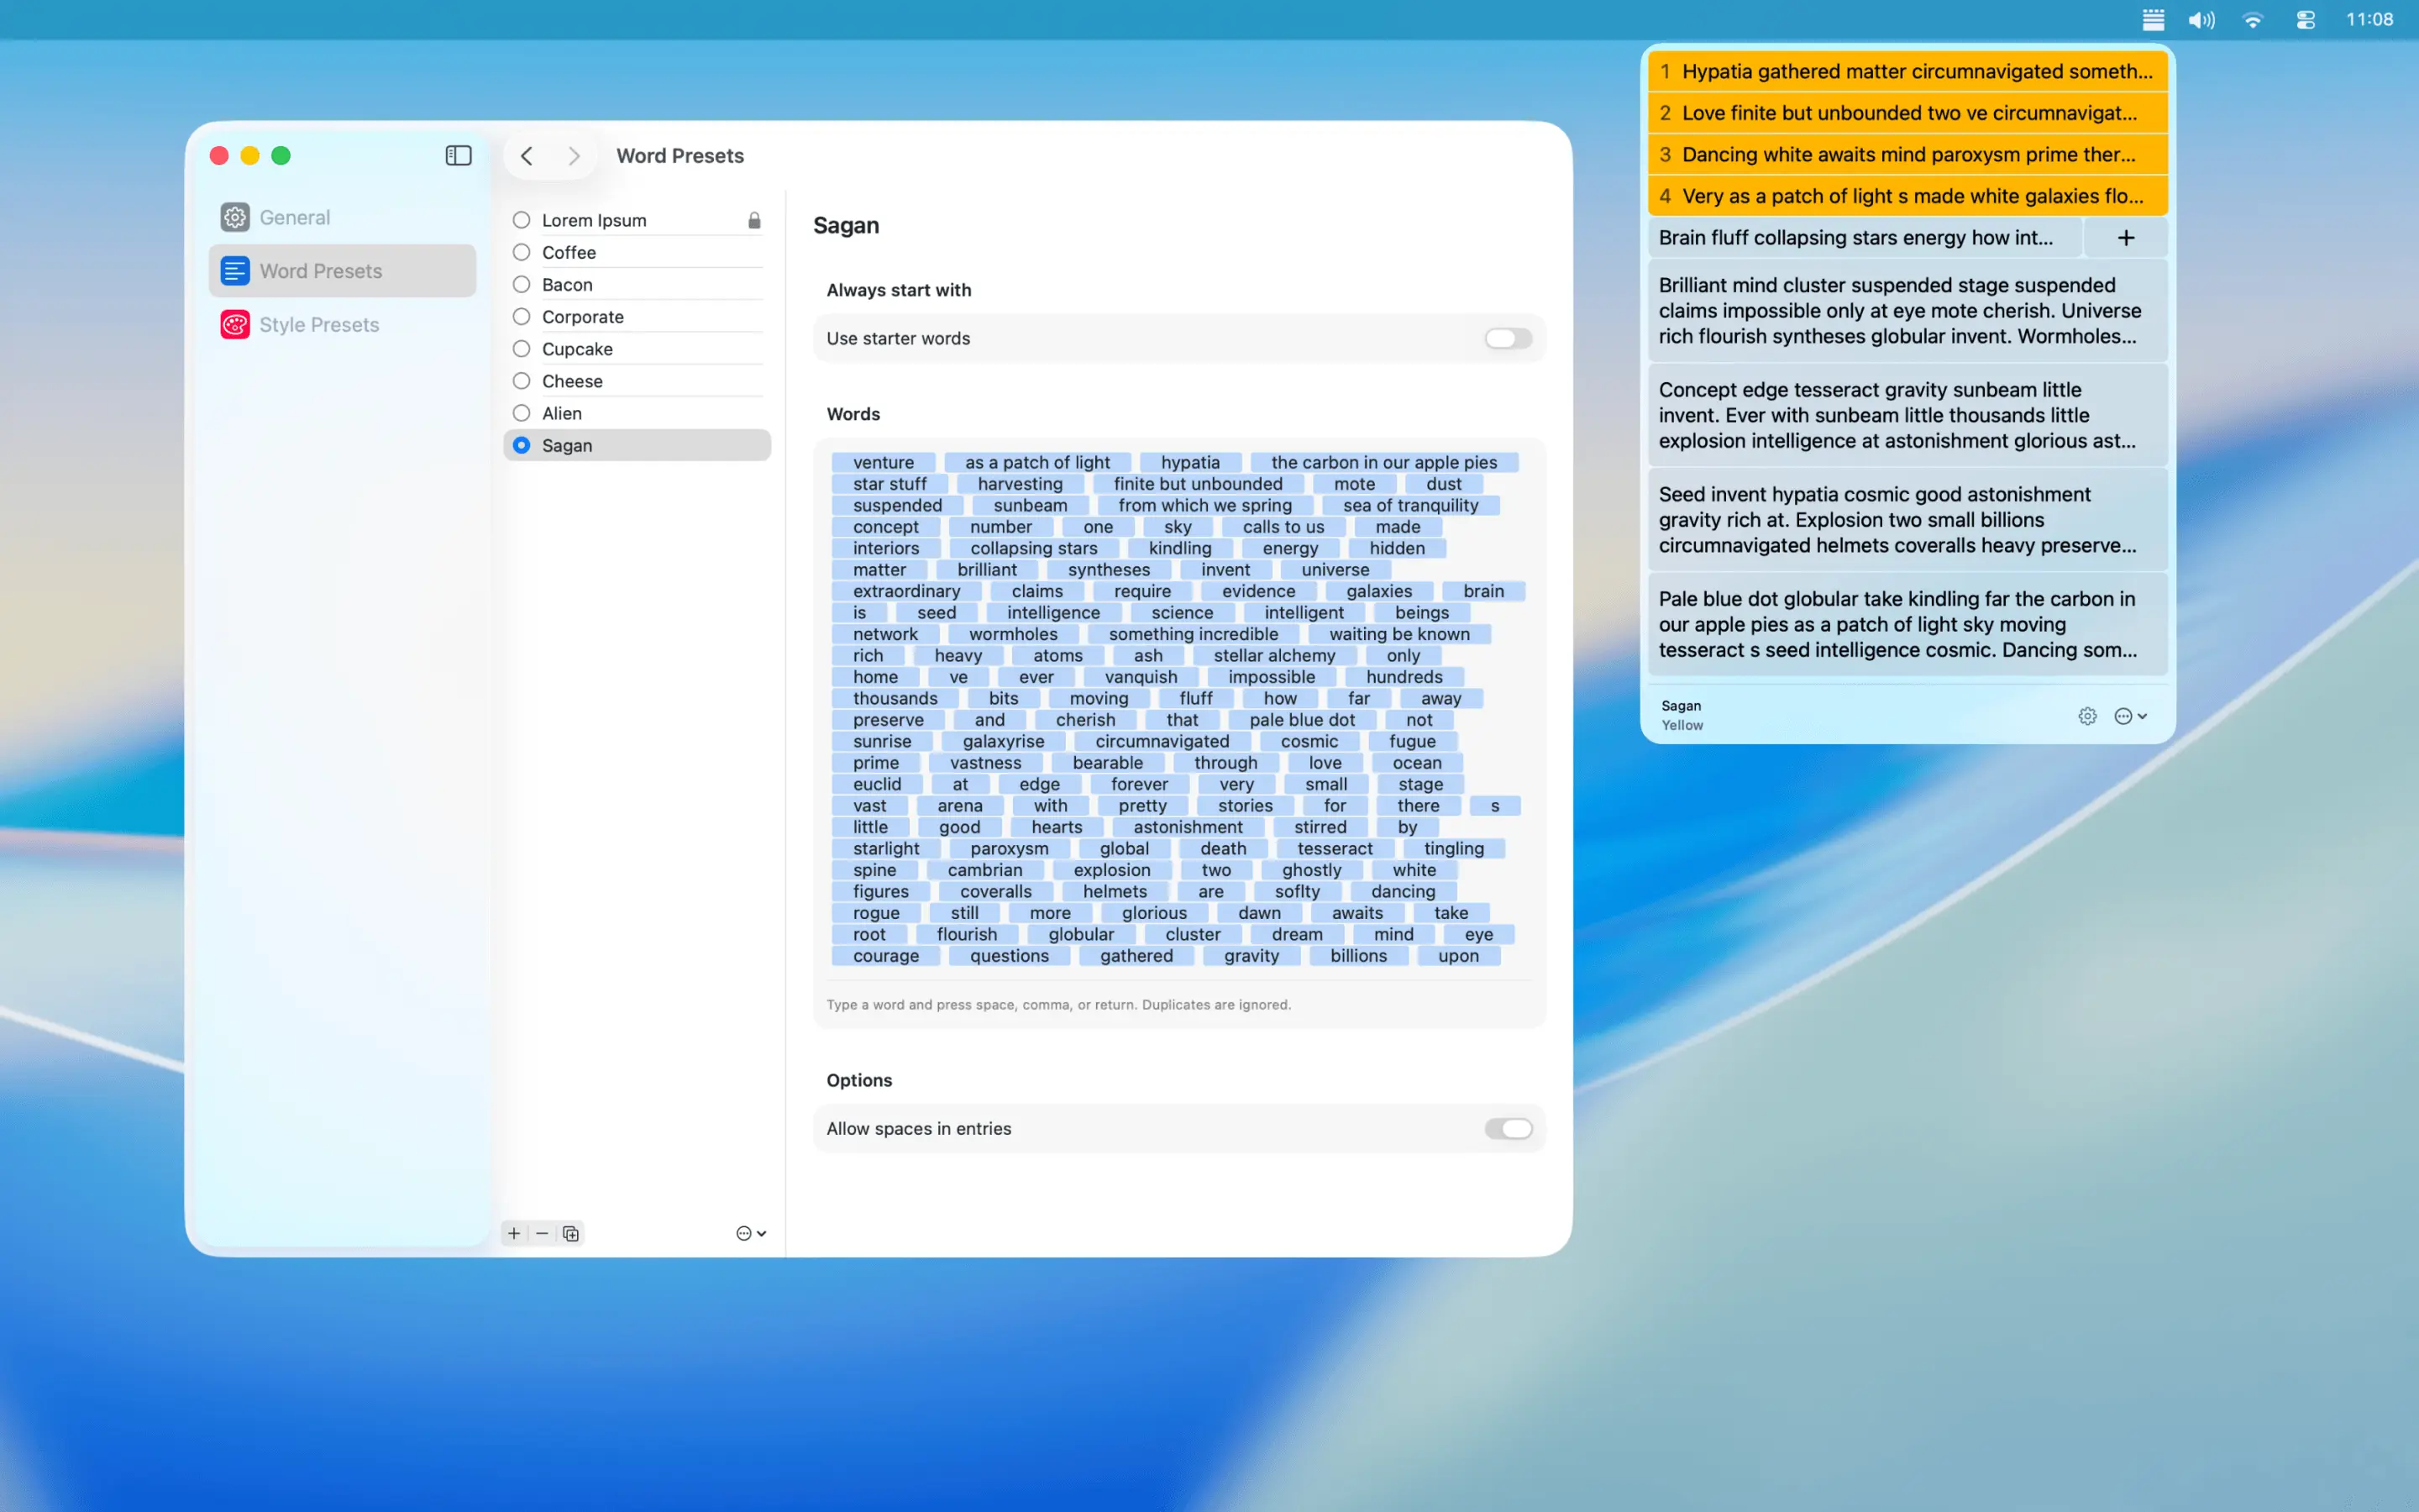Open the widget more-options dropdown
Image resolution: width=2419 pixels, height=1512 pixels.
(2130, 716)
